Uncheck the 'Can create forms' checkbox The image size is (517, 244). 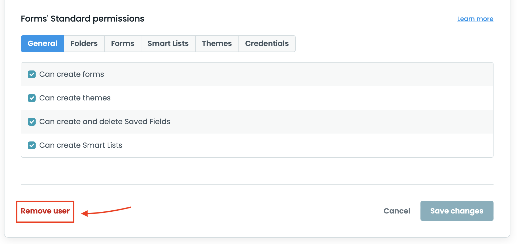click(x=32, y=74)
